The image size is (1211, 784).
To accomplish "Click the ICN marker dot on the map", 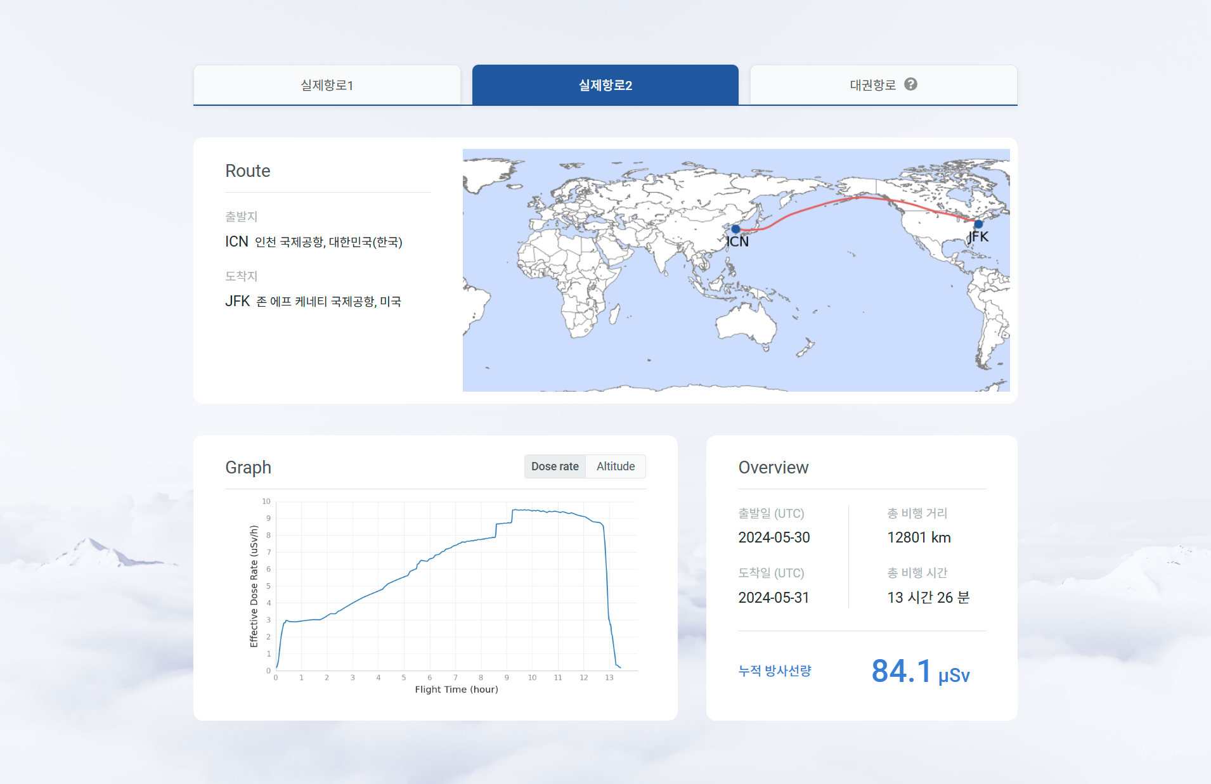I will click(x=735, y=229).
